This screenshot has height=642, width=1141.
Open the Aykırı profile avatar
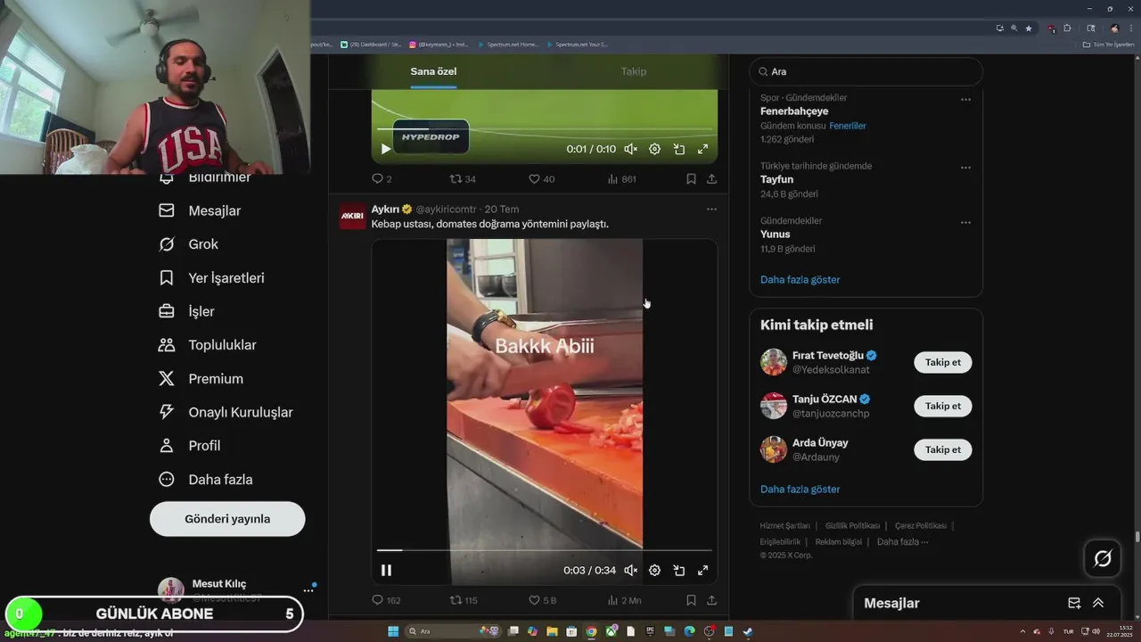click(352, 216)
